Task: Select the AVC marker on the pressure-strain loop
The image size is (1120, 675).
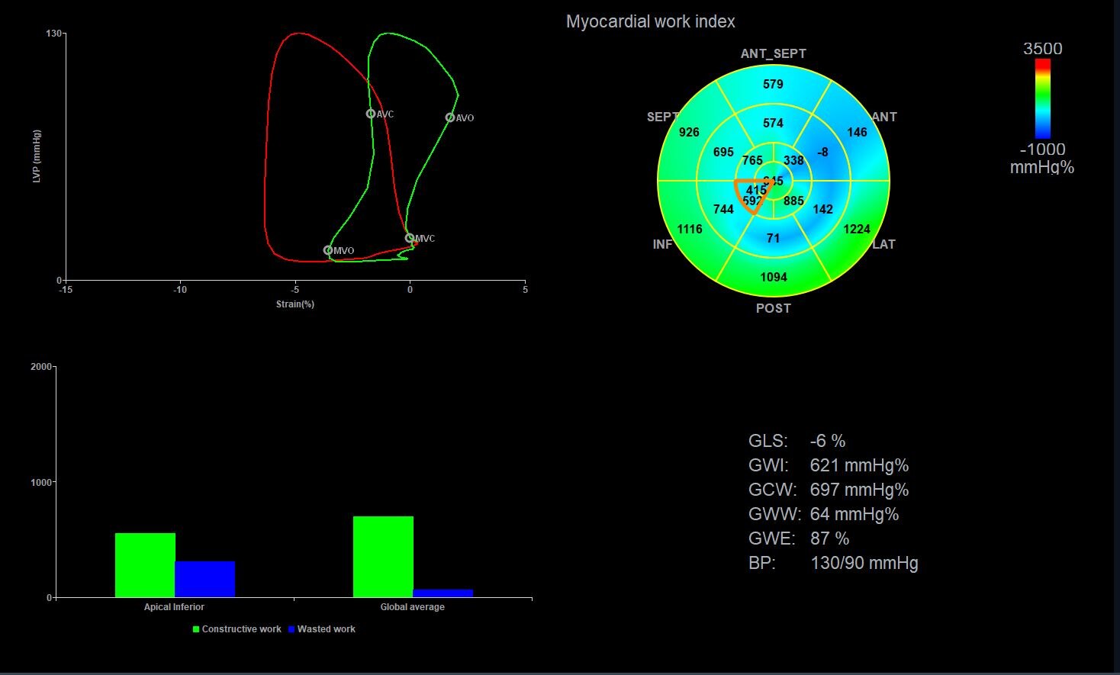Action: 370,114
